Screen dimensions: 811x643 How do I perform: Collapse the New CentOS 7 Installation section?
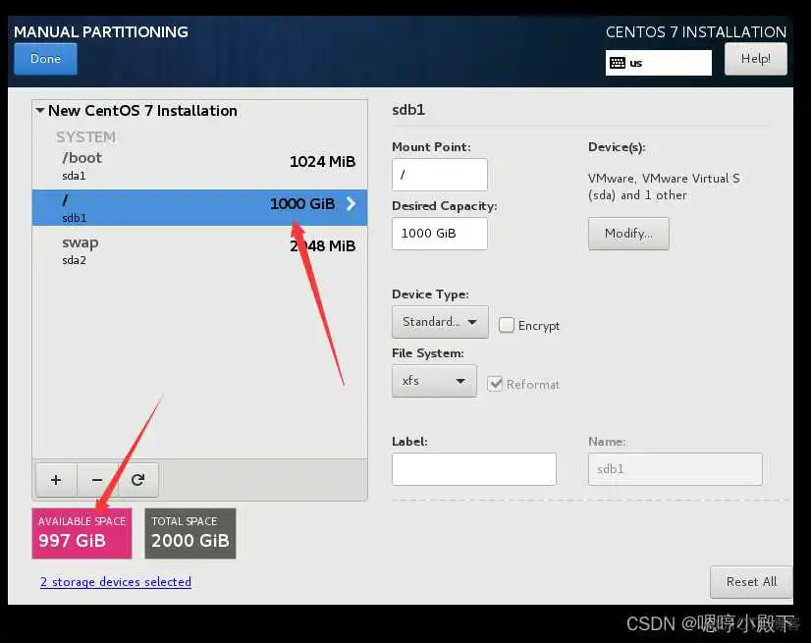40,111
